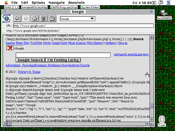Save the page with the floppy disk icon
Screen dimensions: 175x131
coord(52,19)
